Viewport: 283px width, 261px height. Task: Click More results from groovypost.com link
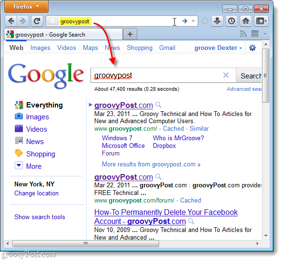[151, 164]
